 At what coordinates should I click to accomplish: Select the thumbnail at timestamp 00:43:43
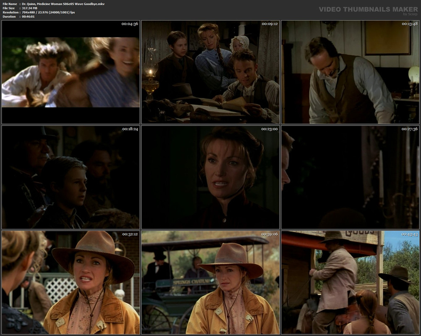[x=350, y=282]
